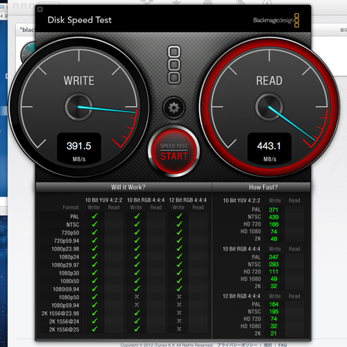
Task: Click the 1080i59.94 format label
Action: click(x=66, y=289)
